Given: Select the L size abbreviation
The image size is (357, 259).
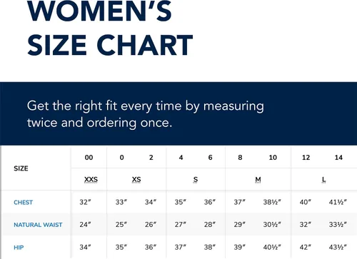Looking at the screenshot, I should pos(323,180).
